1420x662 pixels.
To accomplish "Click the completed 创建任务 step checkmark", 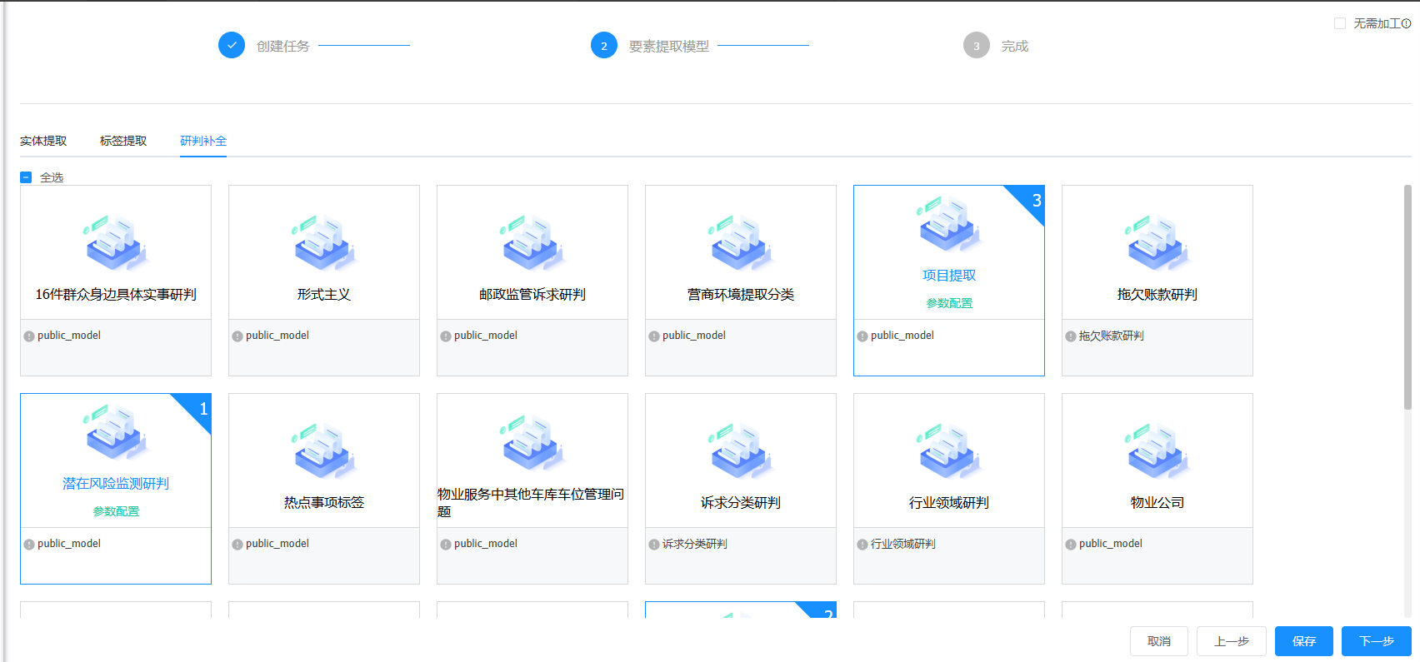I will [x=232, y=45].
